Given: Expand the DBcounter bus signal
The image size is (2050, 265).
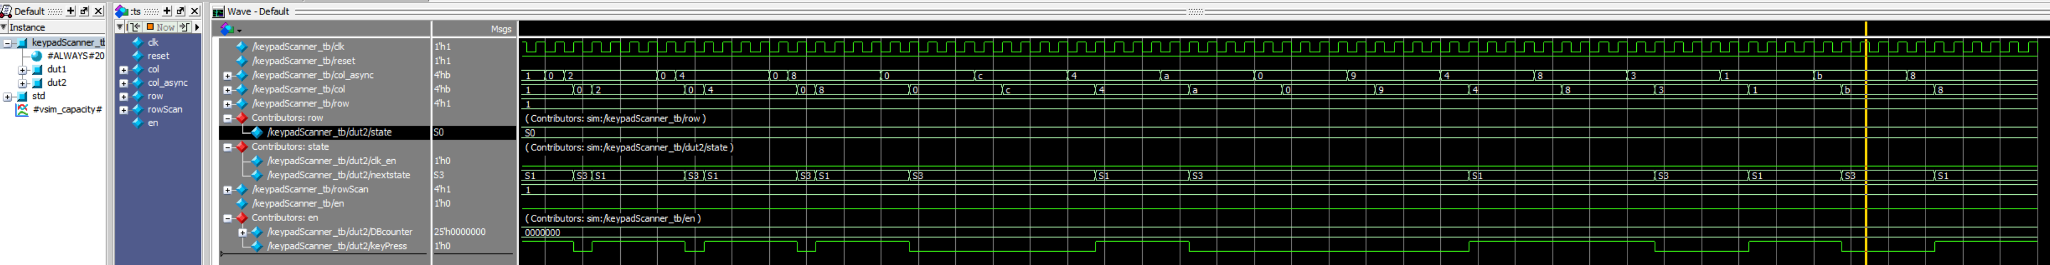Looking at the screenshot, I should tap(243, 233).
